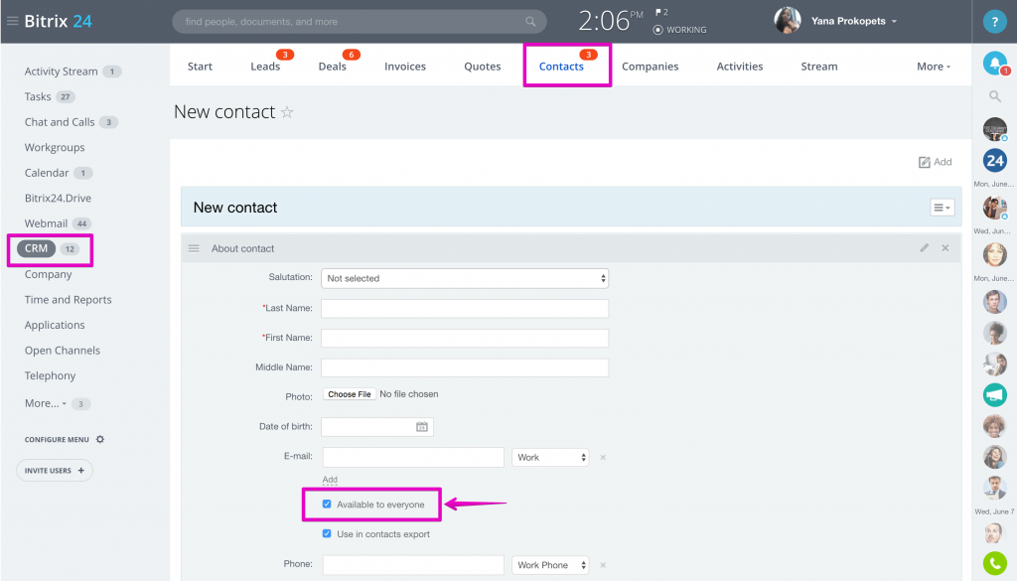The image size is (1017, 581).
Task: Switch to the Quotes tab
Action: (482, 67)
